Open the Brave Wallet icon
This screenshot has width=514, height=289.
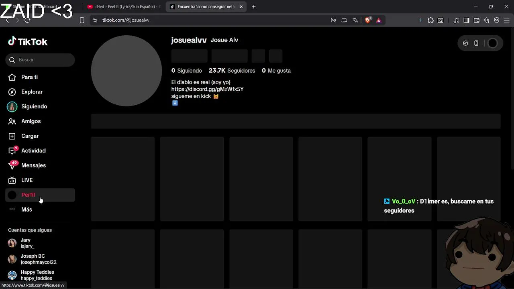tap(477, 20)
